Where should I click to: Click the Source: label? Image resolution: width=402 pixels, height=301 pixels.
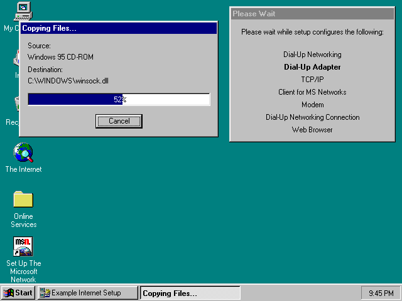[39, 46]
